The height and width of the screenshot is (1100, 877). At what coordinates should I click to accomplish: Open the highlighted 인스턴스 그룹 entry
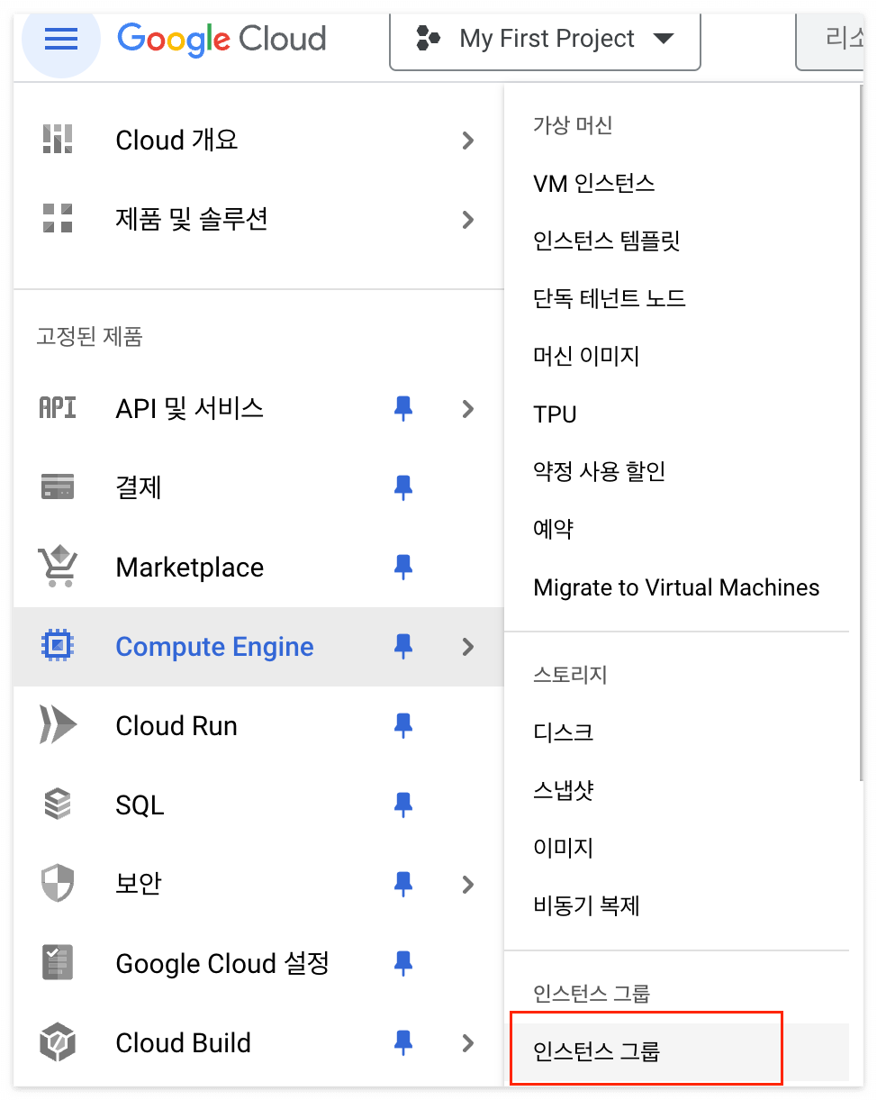(x=676, y=1051)
